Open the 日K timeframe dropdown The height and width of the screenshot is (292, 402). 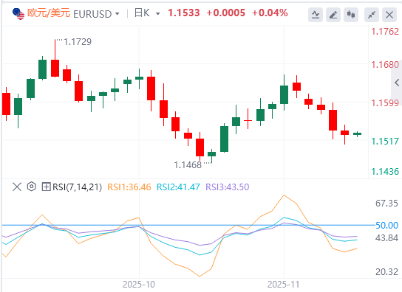tap(147, 13)
